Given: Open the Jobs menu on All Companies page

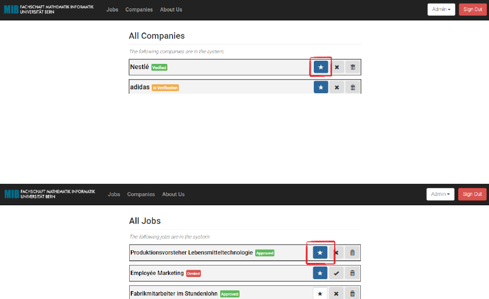Looking at the screenshot, I should coord(112,9).
